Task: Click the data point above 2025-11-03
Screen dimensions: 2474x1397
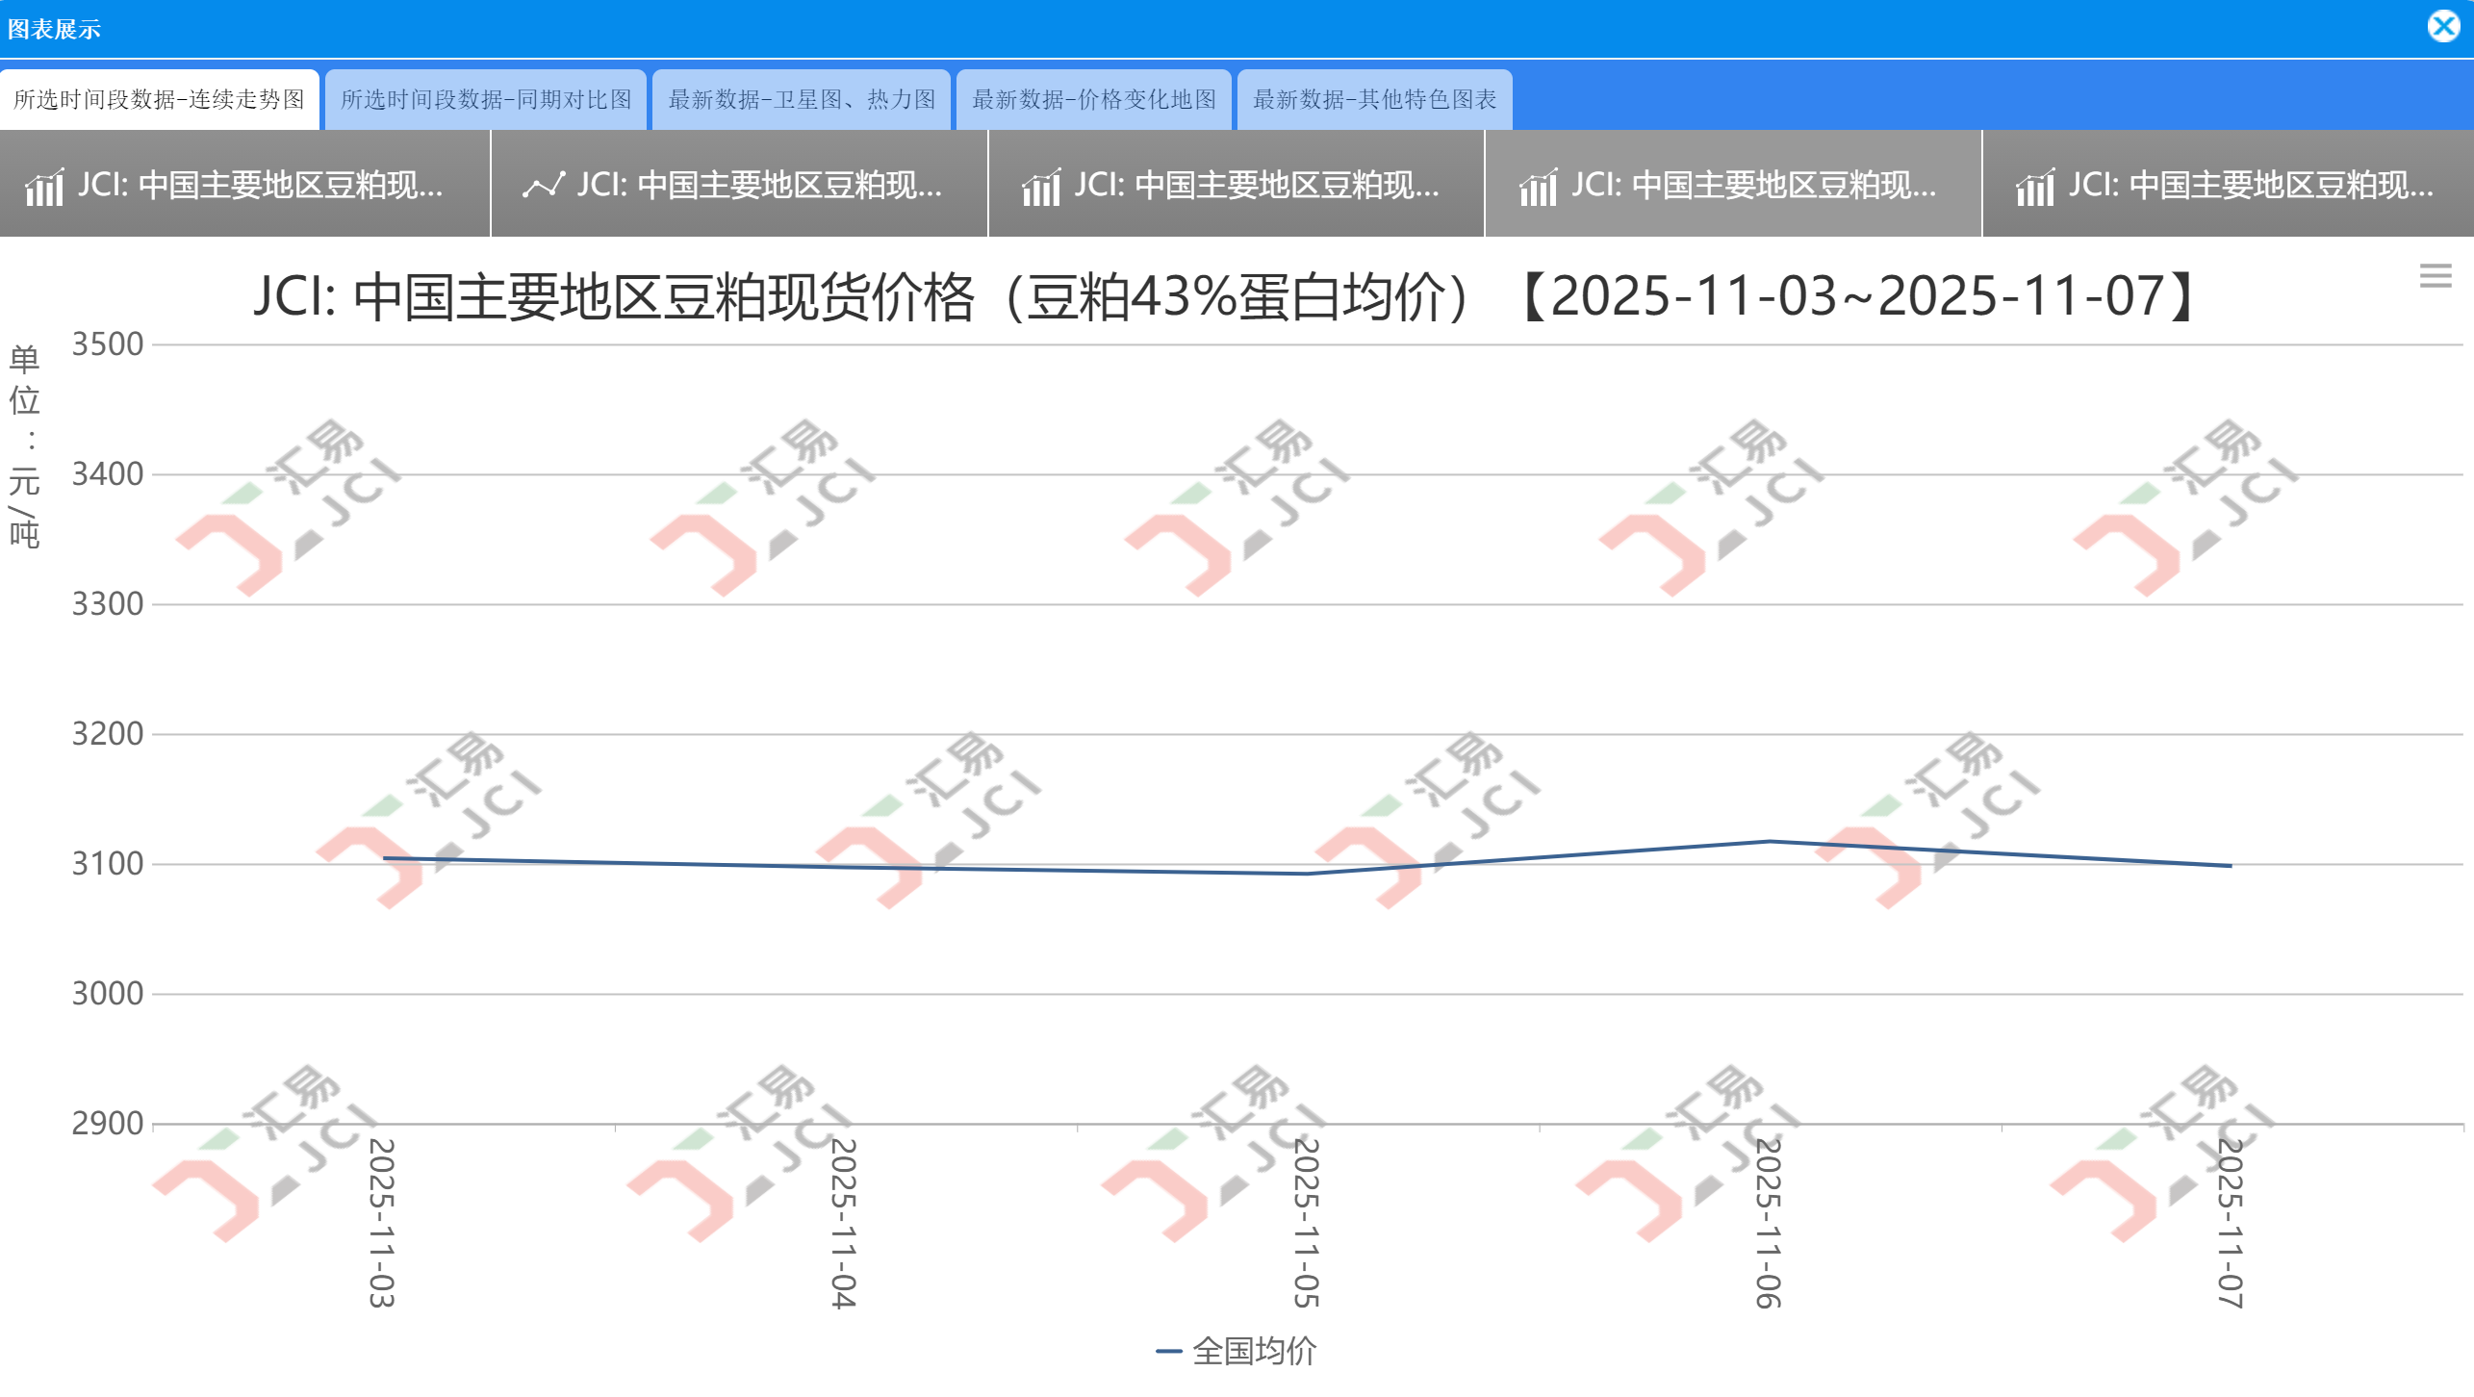Action: point(384,857)
